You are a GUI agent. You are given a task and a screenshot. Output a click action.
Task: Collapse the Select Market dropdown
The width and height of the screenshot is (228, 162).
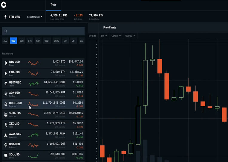pos(35,17)
